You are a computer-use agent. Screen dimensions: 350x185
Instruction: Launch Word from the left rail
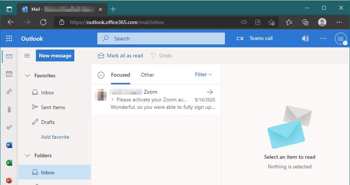(9, 145)
